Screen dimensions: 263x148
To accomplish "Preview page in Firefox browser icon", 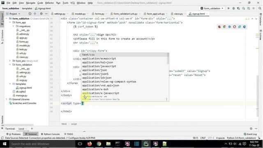I will point(219,27).
